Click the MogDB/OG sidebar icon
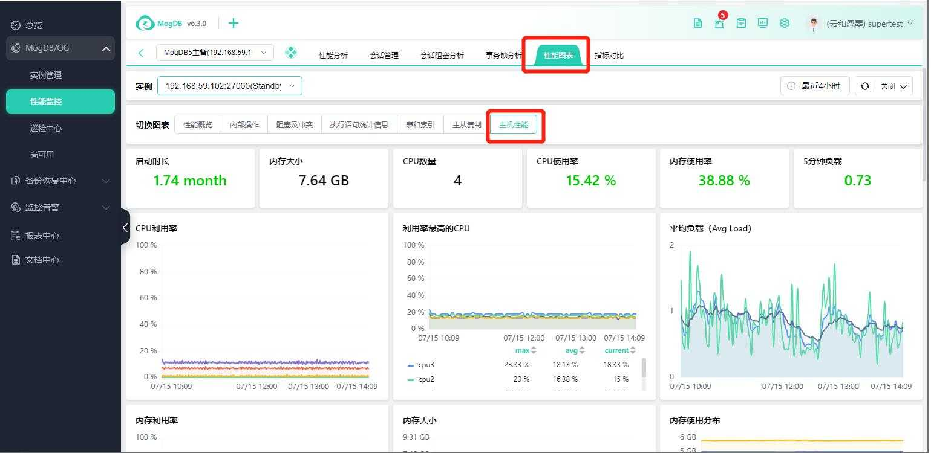 16,48
